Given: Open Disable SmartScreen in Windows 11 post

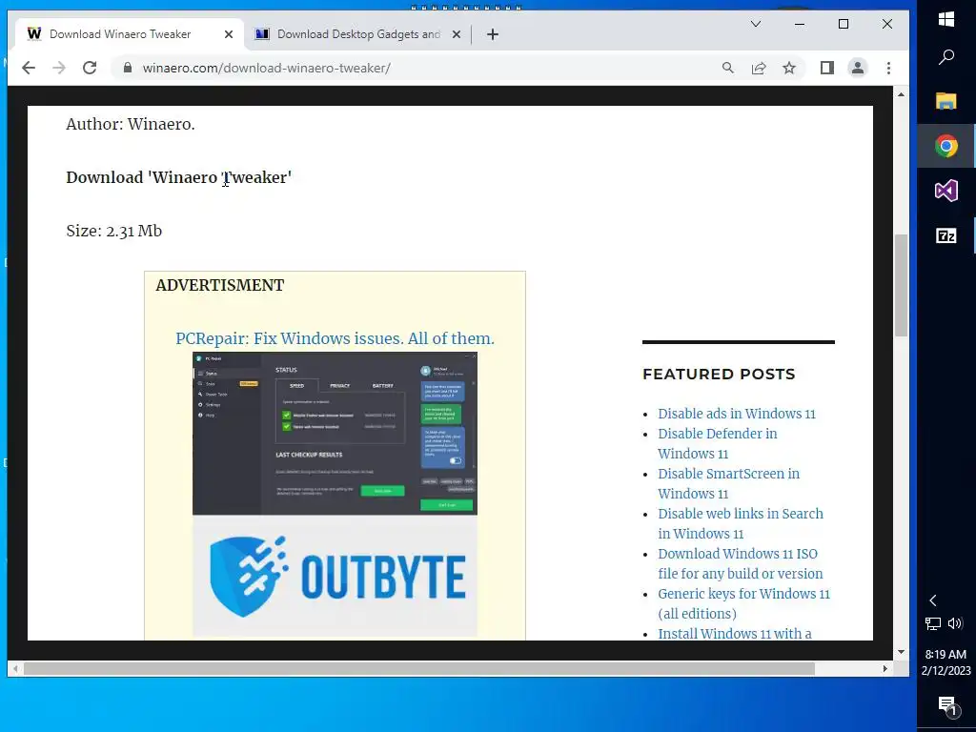Looking at the screenshot, I should pos(729,483).
